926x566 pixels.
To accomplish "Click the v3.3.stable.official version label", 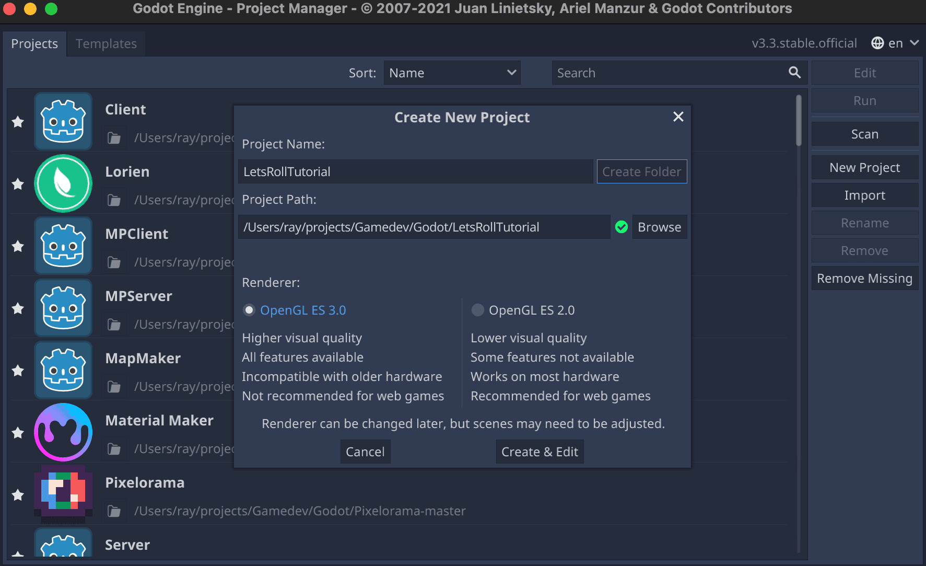I will pyautogui.click(x=804, y=43).
